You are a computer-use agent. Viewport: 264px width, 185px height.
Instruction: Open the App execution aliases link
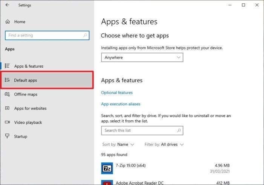(x=121, y=104)
